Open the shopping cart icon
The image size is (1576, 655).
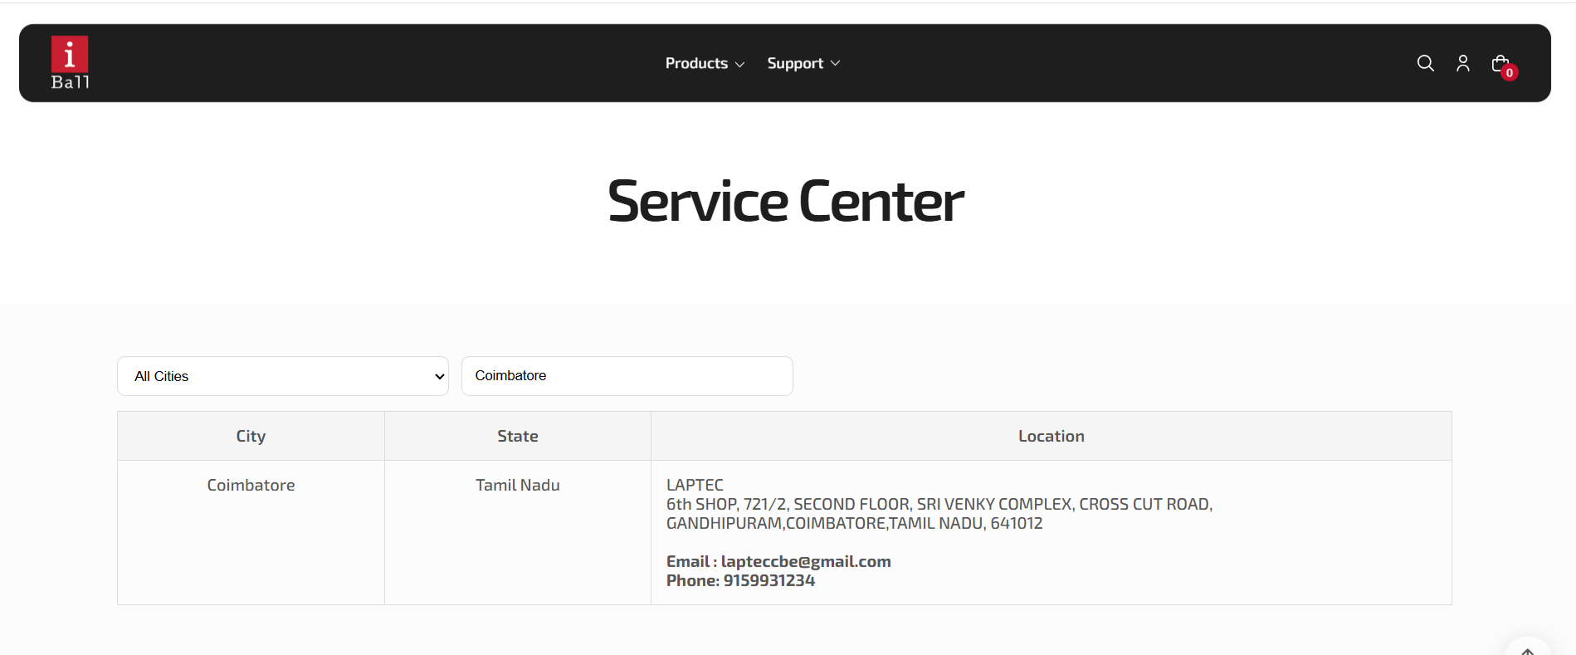[1500, 63]
